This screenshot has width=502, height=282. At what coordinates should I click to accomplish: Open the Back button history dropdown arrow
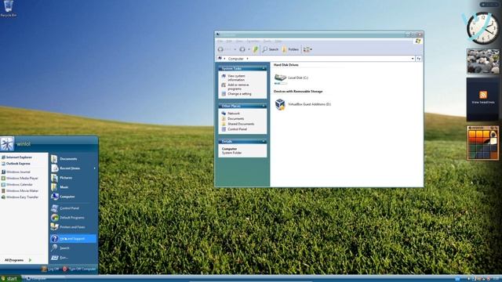click(x=235, y=49)
